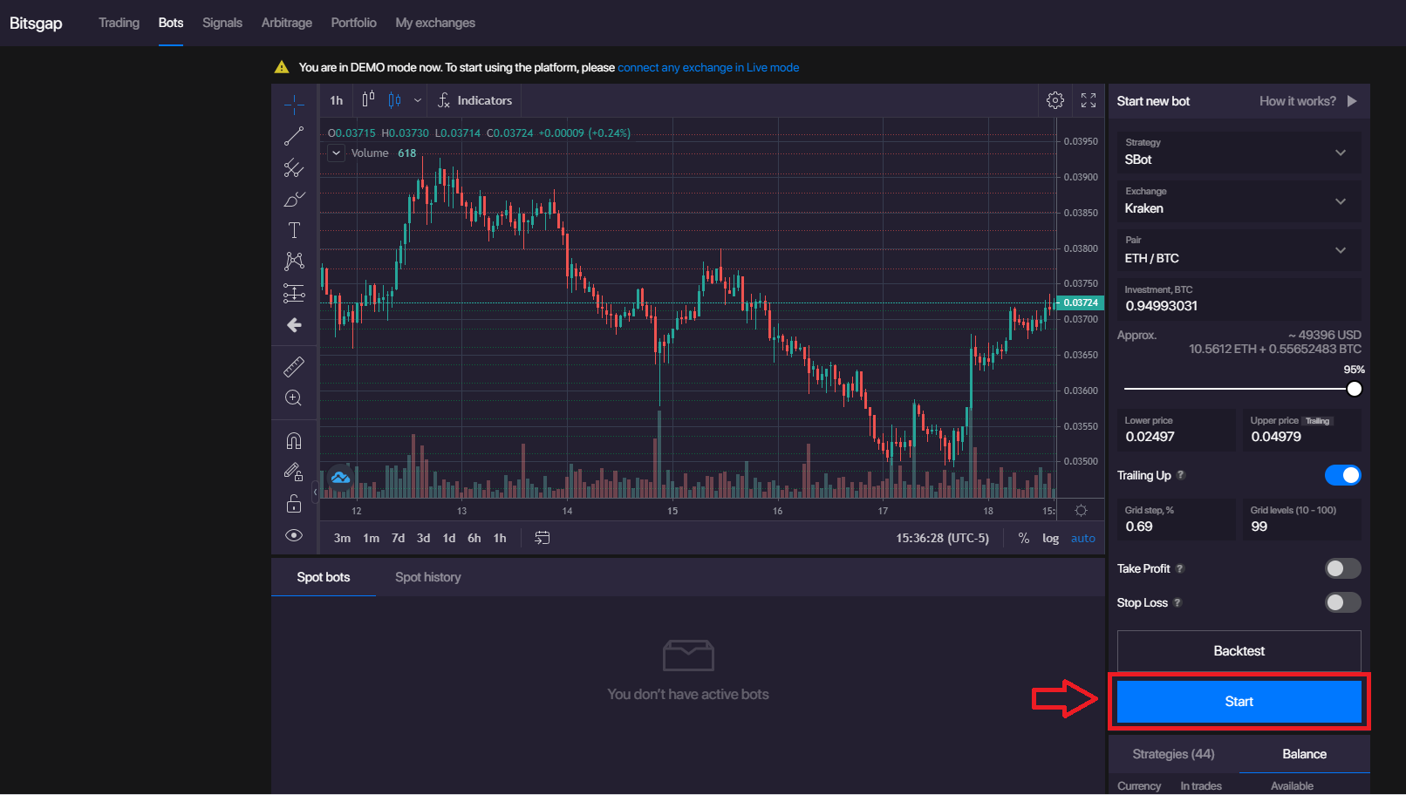Enable the Take Profit toggle
Screen dimensions: 1406x795
point(1342,568)
